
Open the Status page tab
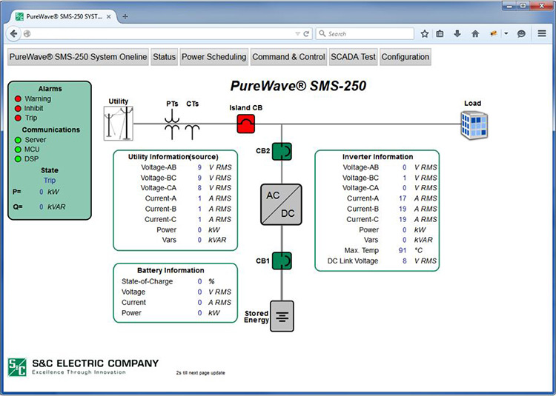tap(164, 57)
